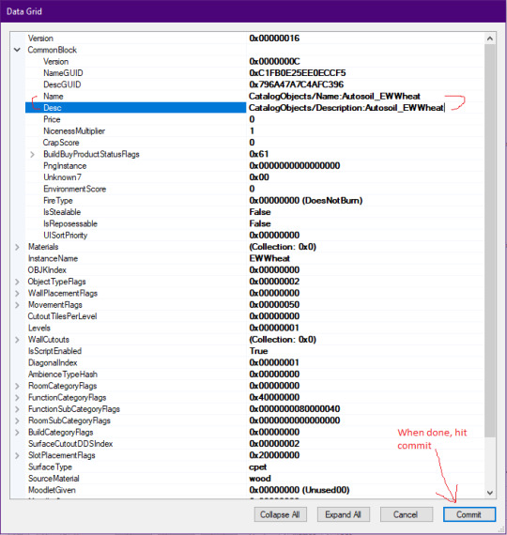Select AmbienceTypeHash property row

click(x=254, y=374)
